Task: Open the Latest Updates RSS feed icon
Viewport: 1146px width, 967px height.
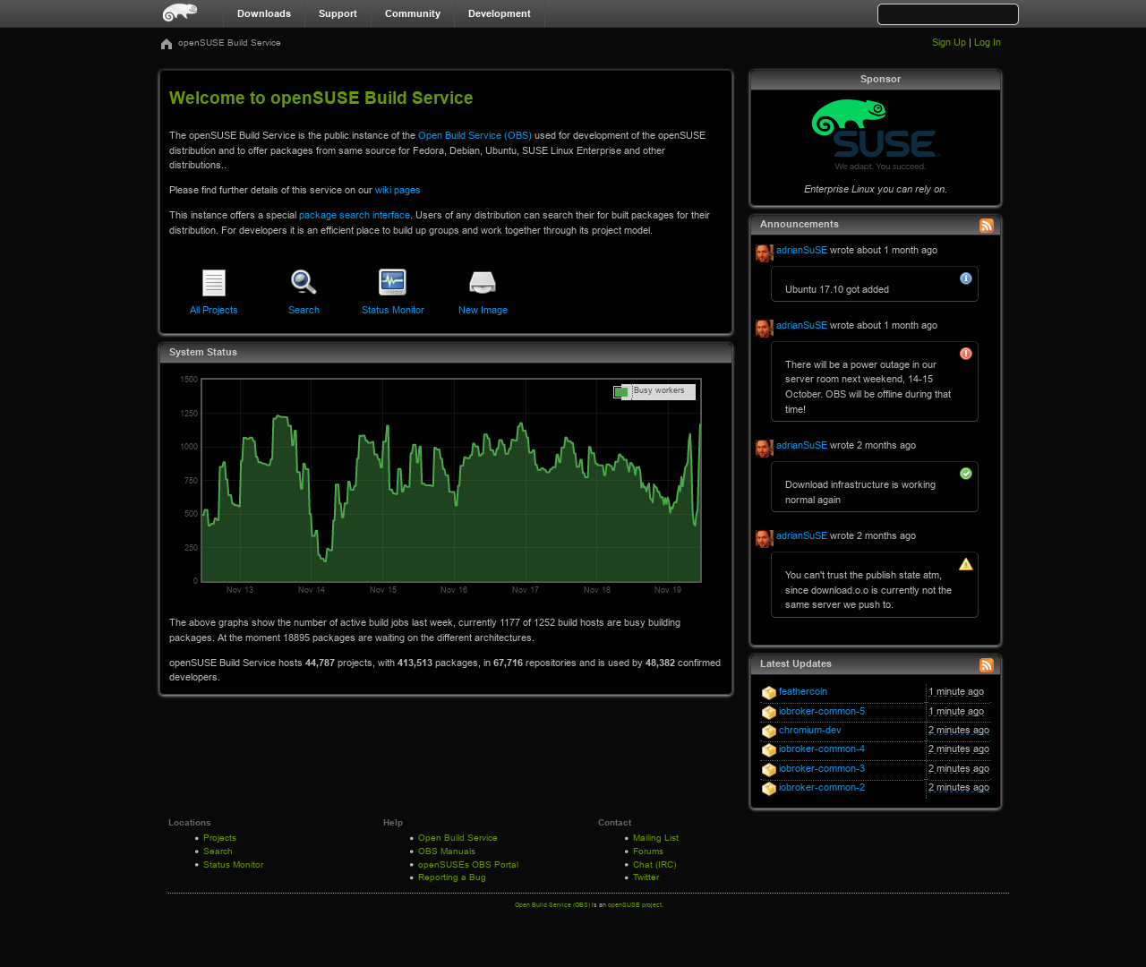Action: coord(987,665)
